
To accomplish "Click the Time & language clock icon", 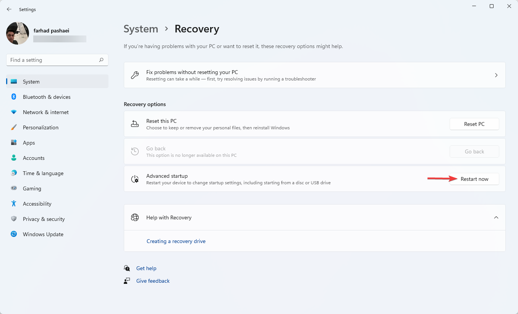I will [x=14, y=173].
